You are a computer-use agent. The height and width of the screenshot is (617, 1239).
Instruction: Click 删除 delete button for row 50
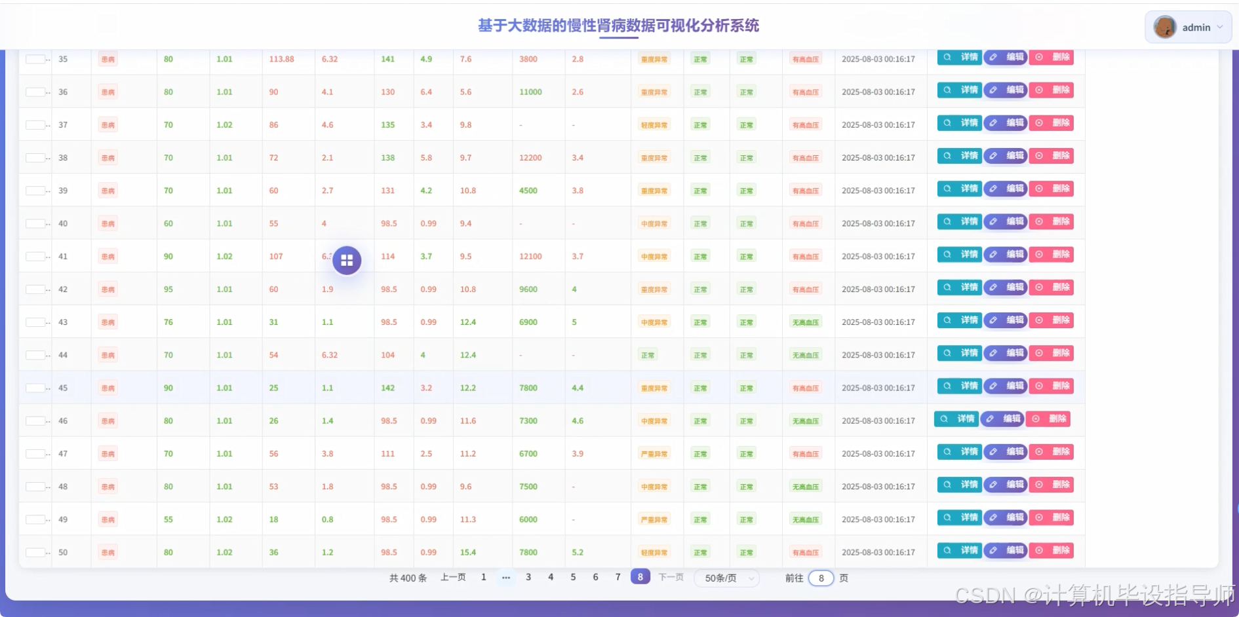coord(1052,550)
